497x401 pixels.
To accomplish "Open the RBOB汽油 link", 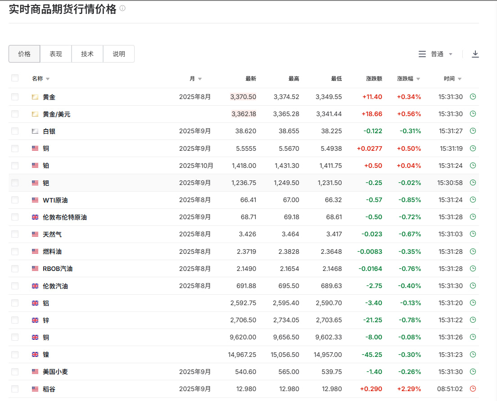I will tap(58, 269).
